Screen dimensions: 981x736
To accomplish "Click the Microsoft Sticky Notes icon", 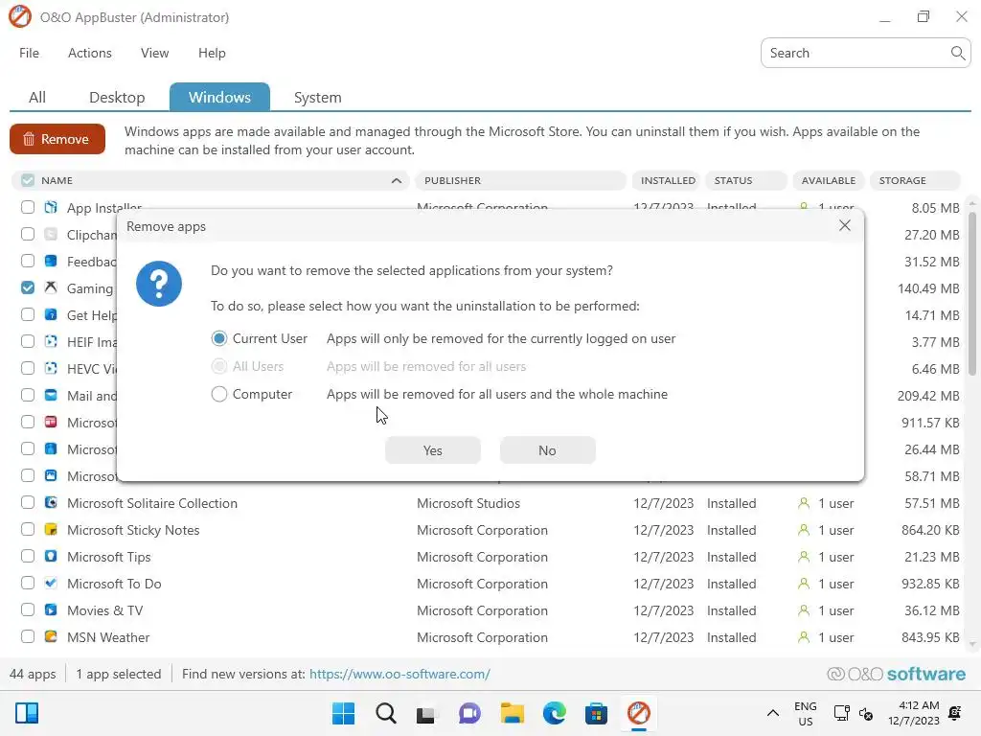I will coord(51,529).
